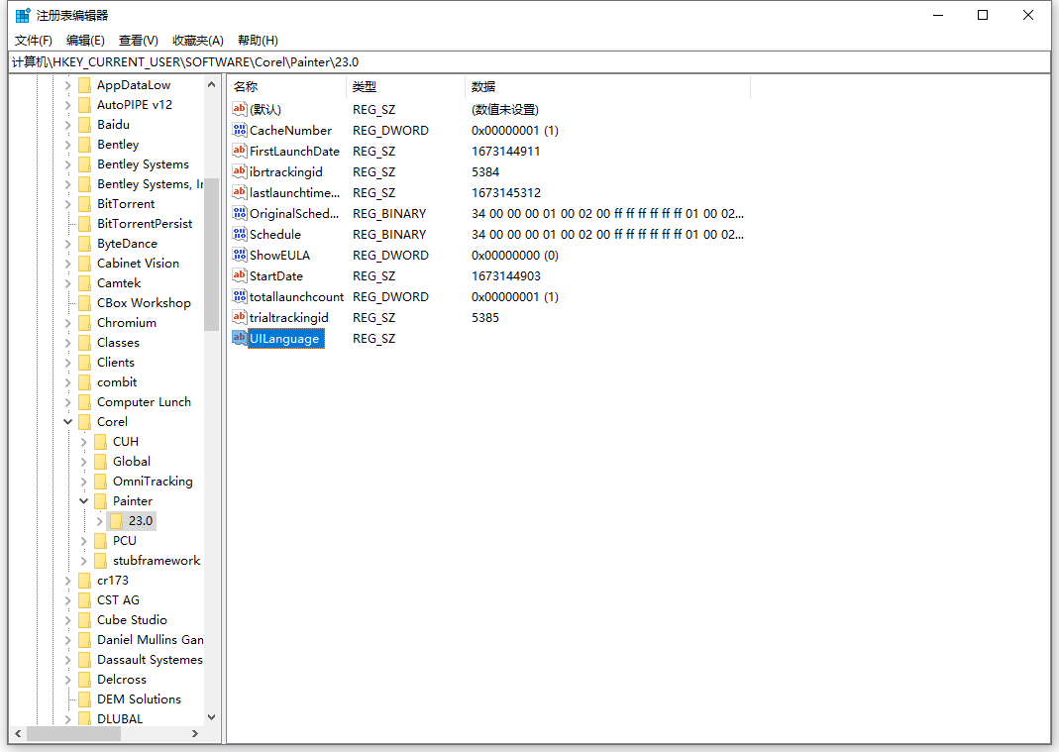Open the 文件(F) menu
The height and width of the screenshot is (752, 1059).
(33, 40)
